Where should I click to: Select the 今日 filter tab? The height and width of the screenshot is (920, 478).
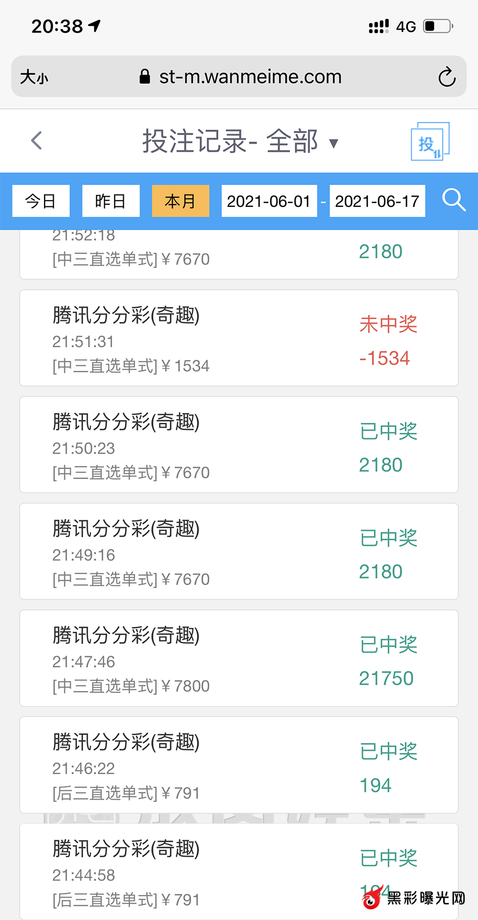tap(41, 201)
